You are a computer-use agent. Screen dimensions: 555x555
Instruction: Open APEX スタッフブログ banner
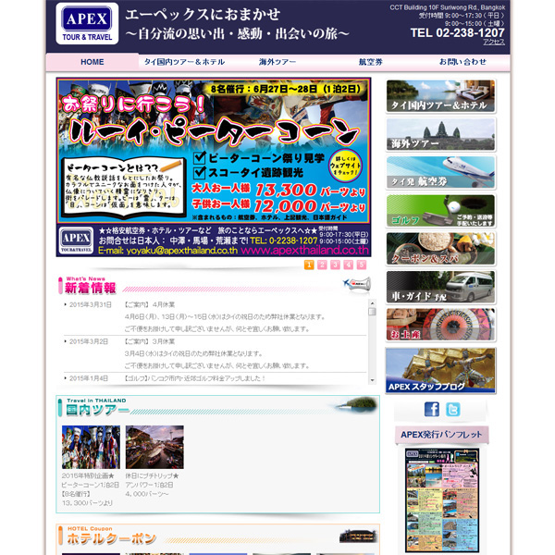click(440, 371)
